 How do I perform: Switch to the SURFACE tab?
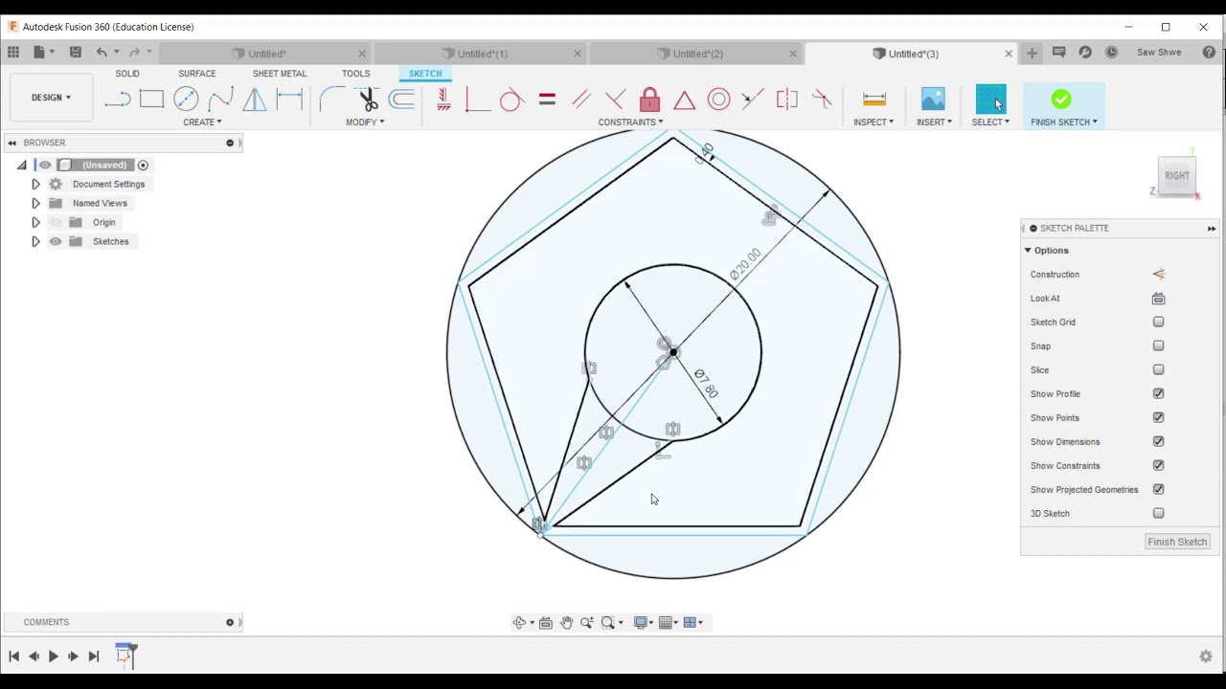(x=196, y=74)
